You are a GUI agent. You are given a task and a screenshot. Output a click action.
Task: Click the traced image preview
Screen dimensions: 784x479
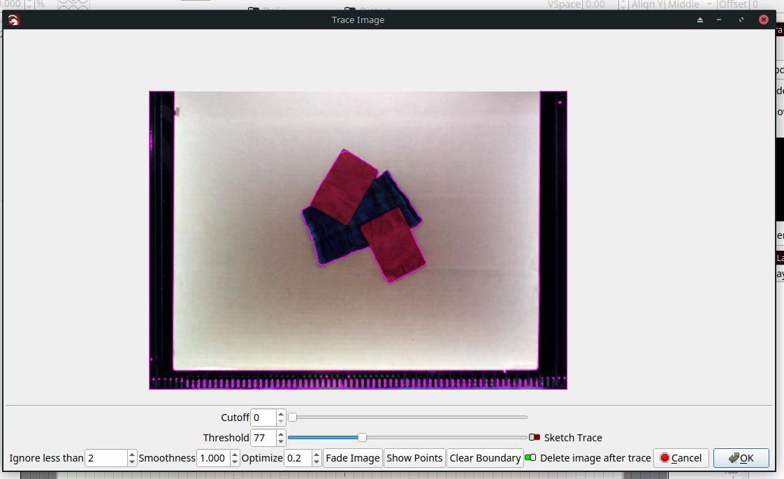click(358, 239)
